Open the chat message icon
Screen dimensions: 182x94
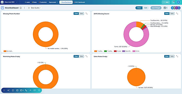(35, 90)
